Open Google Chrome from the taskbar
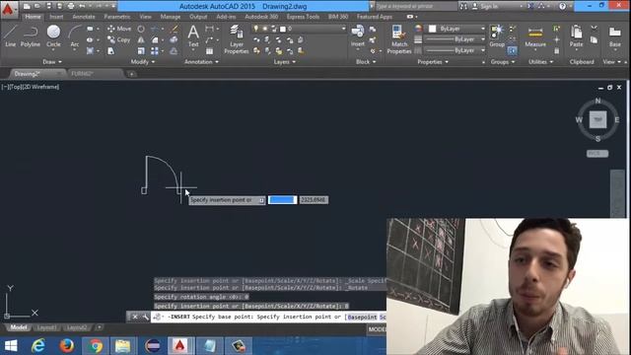 96,346
